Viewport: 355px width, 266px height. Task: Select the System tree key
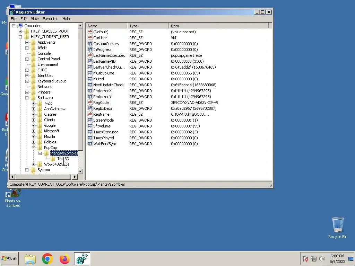[x=43, y=170]
